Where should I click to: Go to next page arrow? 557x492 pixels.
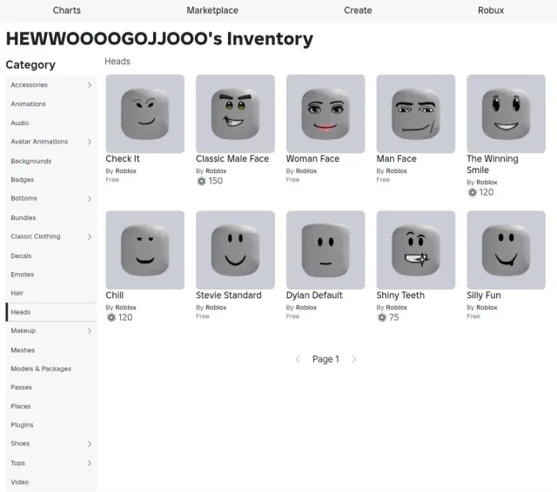354,359
